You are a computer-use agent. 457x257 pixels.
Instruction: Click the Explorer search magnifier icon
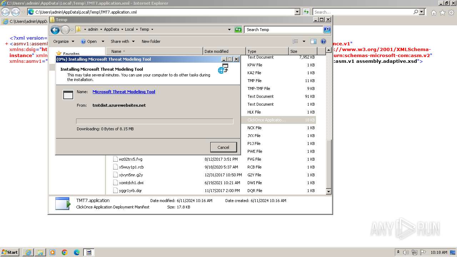(327, 30)
